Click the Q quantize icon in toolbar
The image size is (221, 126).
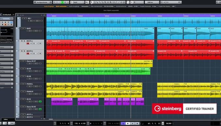(162, 2)
